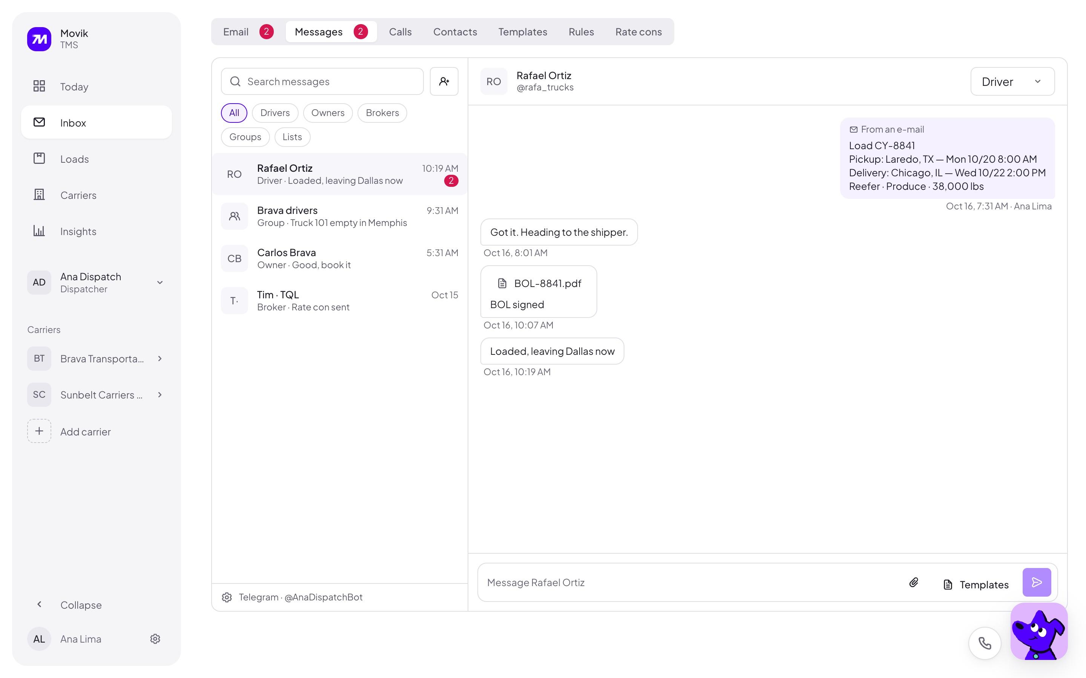Open the Driver role dropdown
This screenshot has width=1086, height=678.
[x=1012, y=81]
